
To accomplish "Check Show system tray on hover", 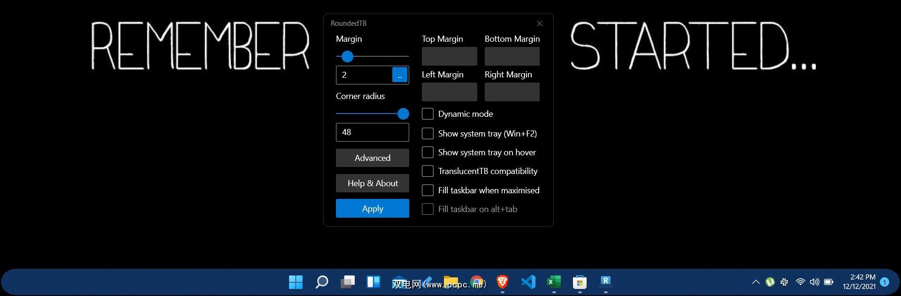I will coord(428,152).
